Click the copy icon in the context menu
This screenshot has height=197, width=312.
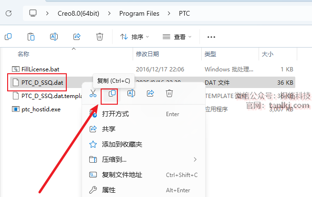click(x=112, y=93)
